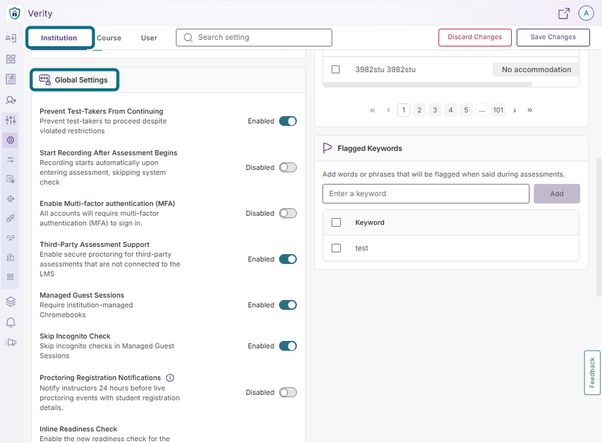Viewport: 604px width, 443px height.
Task: Open the clipboard settings sidebar icon
Action: click(x=10, y=179)
